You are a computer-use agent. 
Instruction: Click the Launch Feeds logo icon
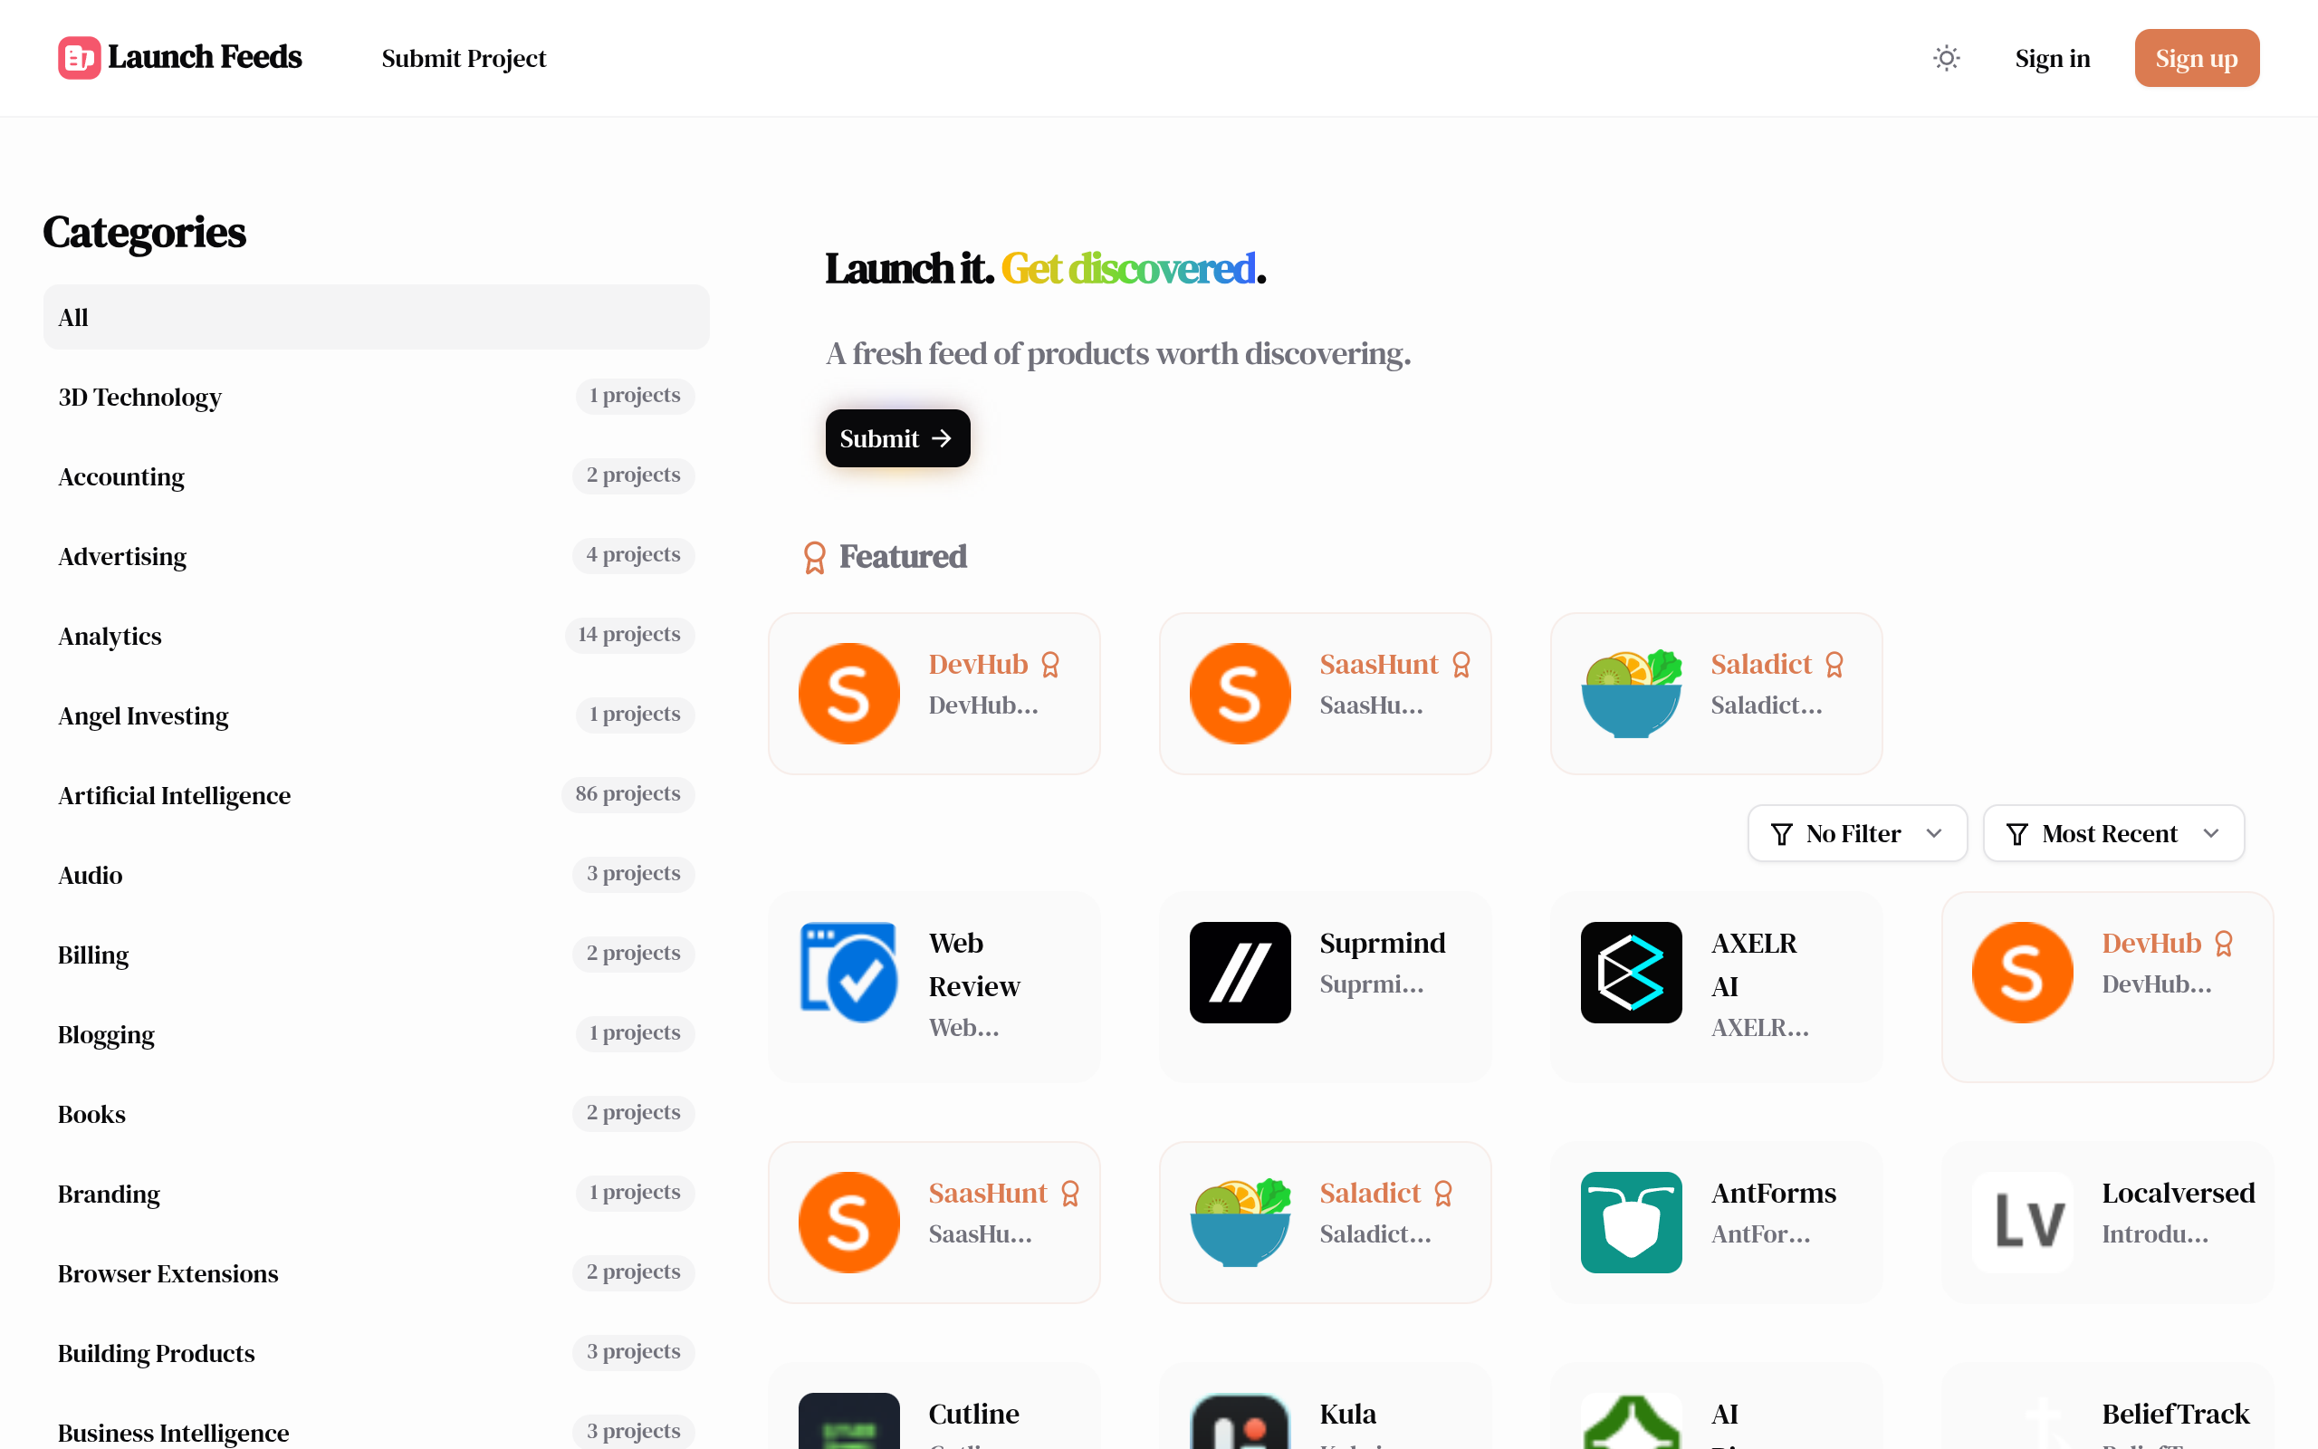[x=80, y=57]
